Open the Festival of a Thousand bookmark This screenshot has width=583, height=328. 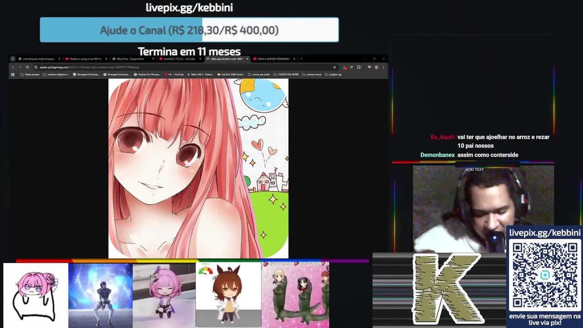(x=147, y=74)
